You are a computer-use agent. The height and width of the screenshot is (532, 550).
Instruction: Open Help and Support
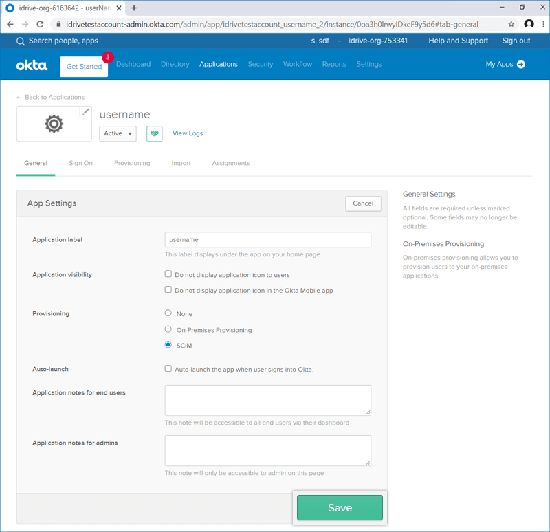458,41
